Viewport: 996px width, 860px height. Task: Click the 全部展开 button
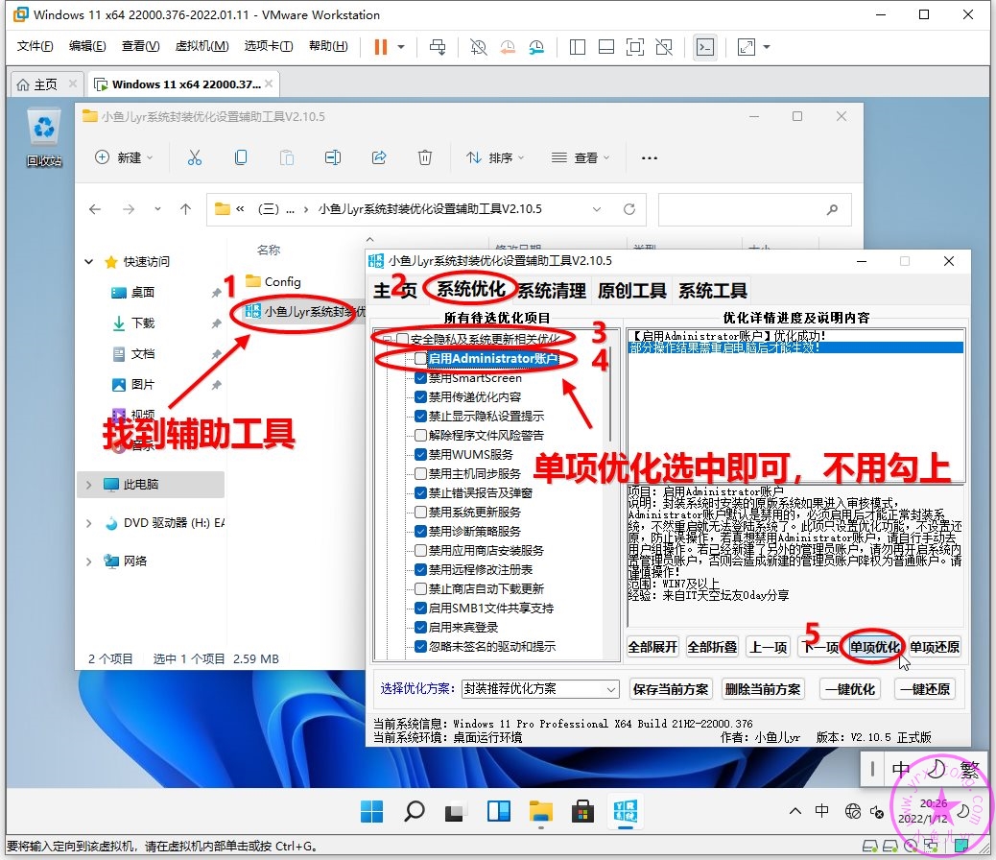[652, 647]
